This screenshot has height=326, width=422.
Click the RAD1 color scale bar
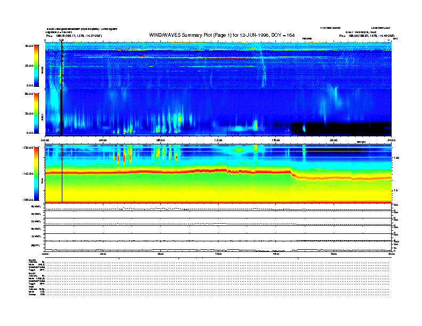pyautogui.click(x=36, y=113)
